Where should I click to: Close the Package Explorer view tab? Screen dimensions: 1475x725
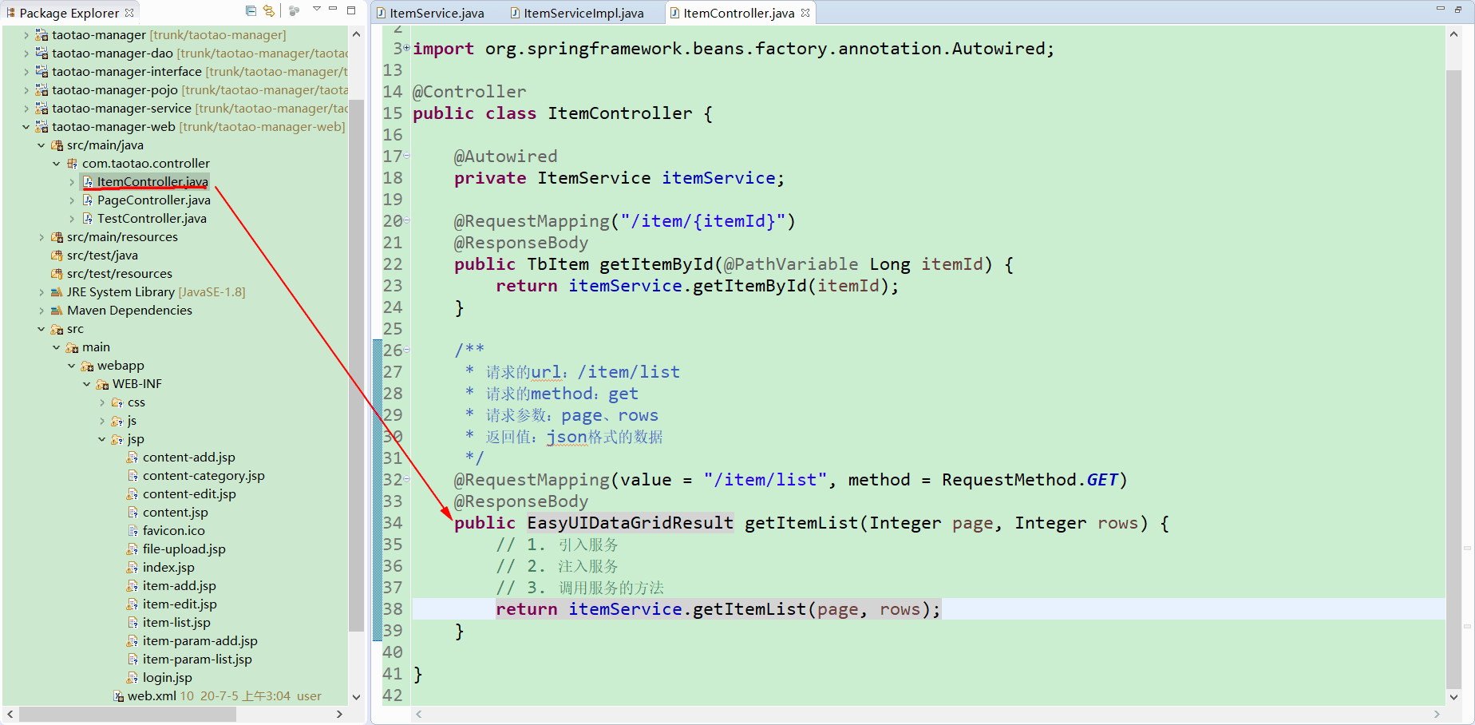click(x=129, y=13)
